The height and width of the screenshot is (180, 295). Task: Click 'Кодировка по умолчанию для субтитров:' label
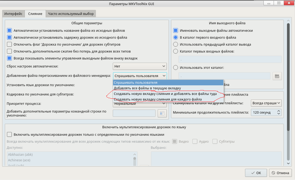click(x=40, y=94)
